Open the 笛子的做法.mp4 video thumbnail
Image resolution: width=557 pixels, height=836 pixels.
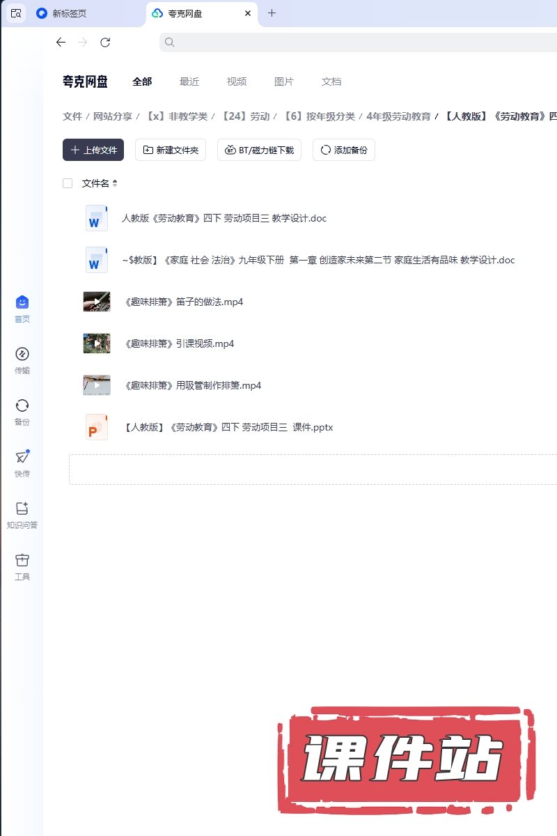97,302
